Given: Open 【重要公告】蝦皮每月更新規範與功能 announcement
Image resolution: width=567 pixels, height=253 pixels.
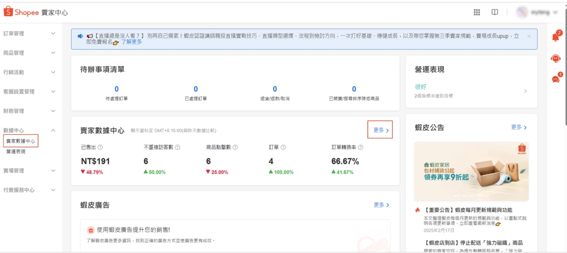Looking at the screenshot, I should [x=468, y=210].
